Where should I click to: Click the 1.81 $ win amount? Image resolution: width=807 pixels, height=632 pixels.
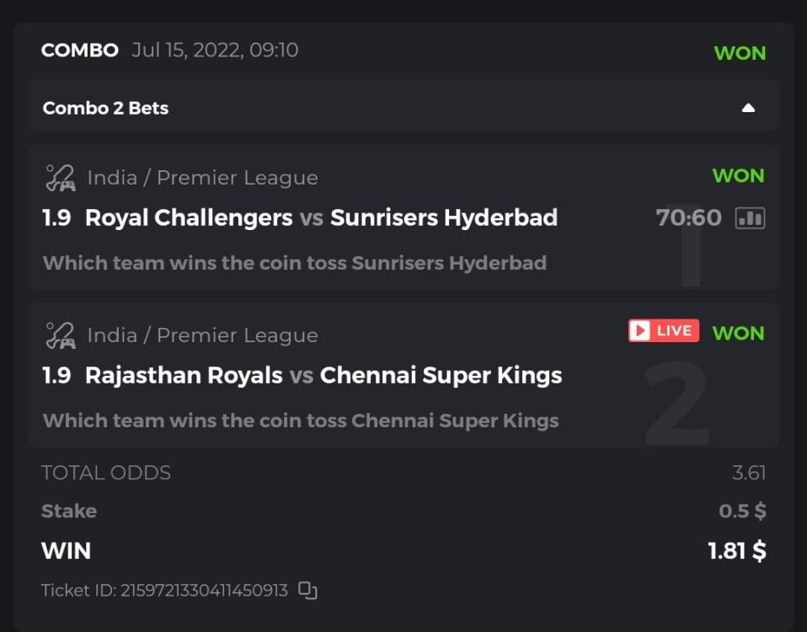click(736, 551)
